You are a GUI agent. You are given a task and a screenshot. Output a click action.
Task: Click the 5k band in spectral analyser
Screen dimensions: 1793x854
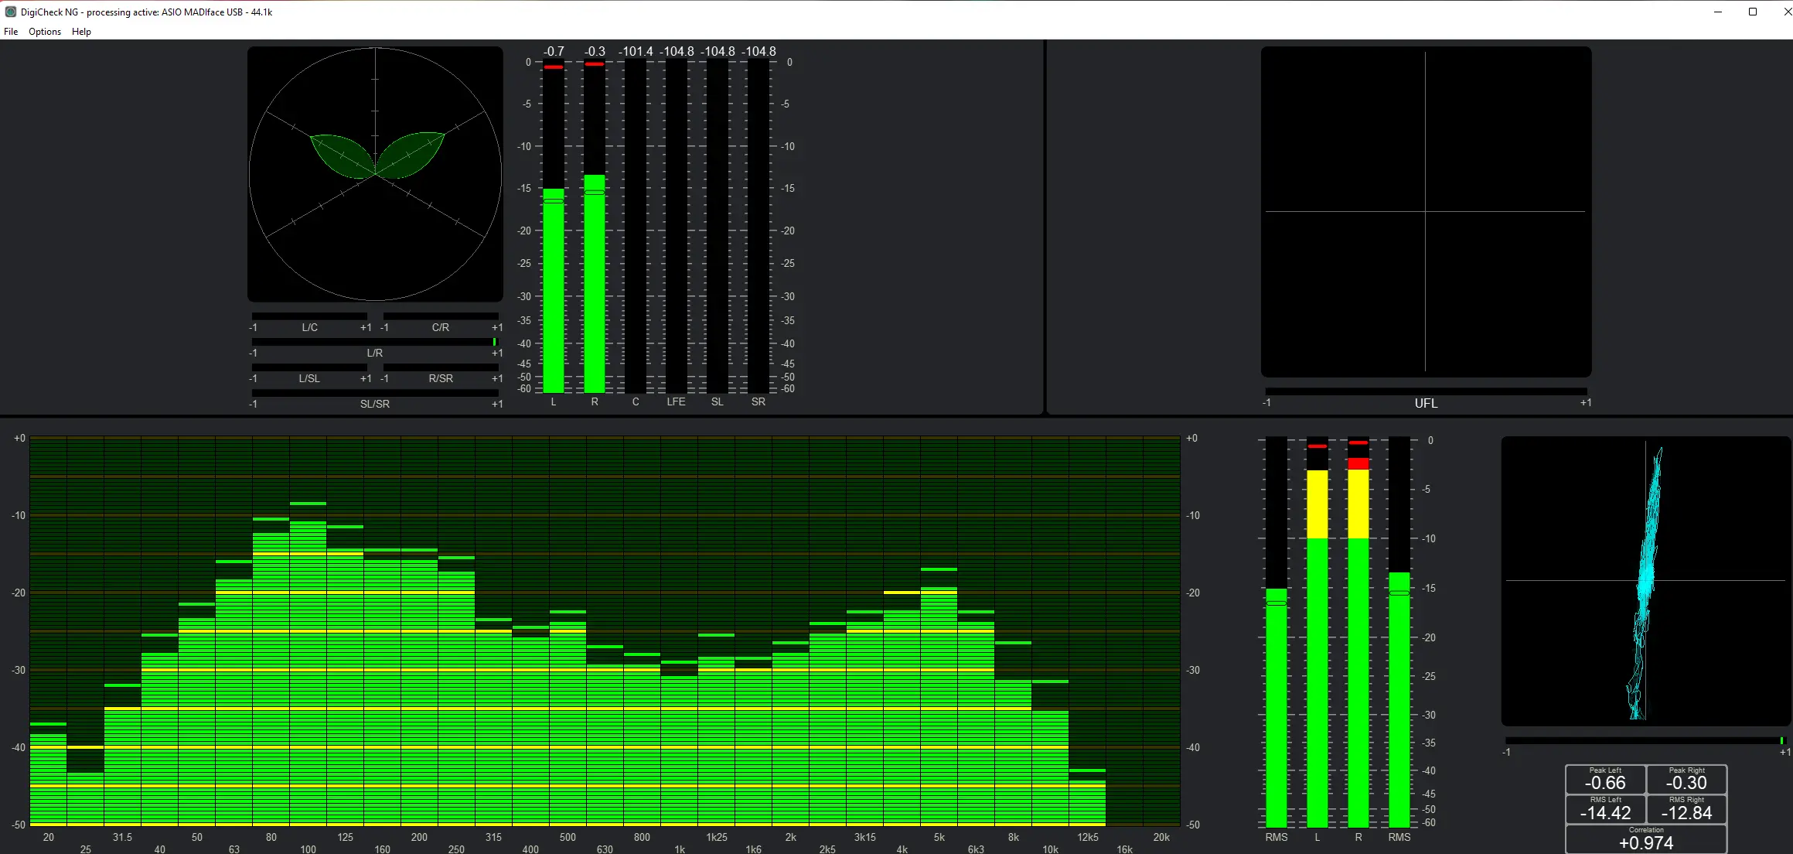(939, 704)
